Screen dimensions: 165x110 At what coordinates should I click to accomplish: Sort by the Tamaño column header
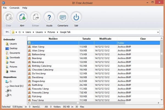(x=87, y=39)
